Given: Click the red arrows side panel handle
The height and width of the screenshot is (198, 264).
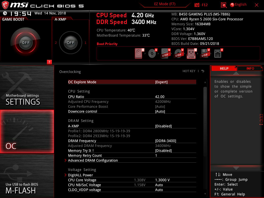Looking at the screenshot, I should (261, 125).
